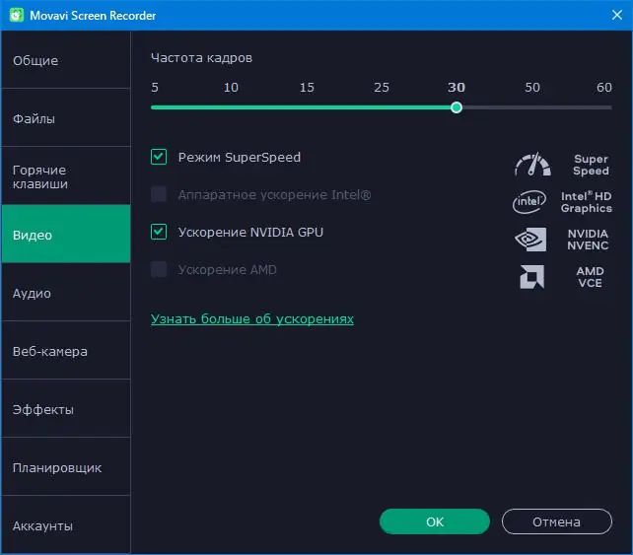
Task: Toggle the Ускорение AMD checkbox
Action: tap(159, 269)
